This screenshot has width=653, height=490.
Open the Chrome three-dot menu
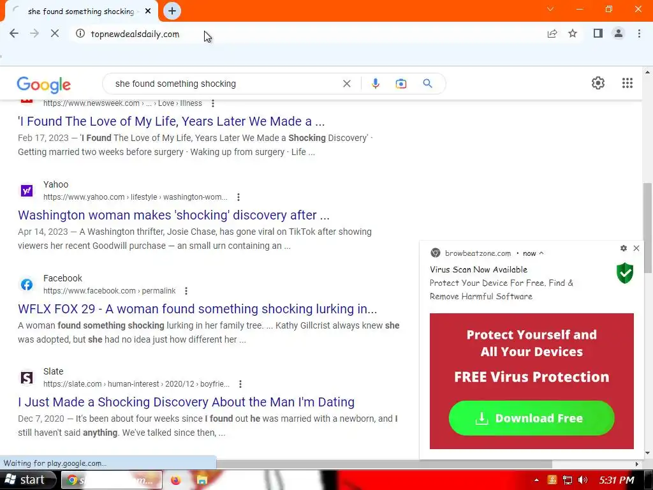[x=639, y=33]
